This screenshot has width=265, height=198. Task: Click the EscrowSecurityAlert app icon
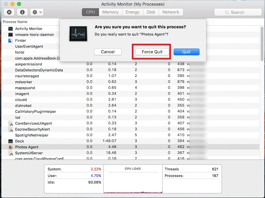click(11, 129)
